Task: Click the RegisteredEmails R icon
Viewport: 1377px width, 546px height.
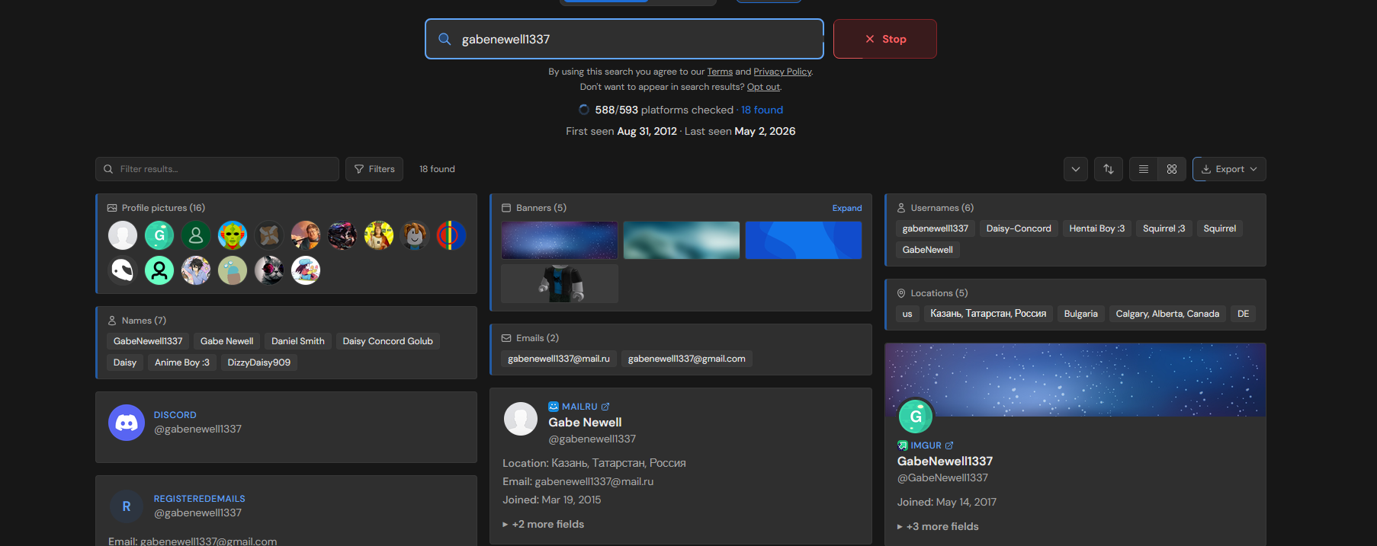Action: click(127, 506)
